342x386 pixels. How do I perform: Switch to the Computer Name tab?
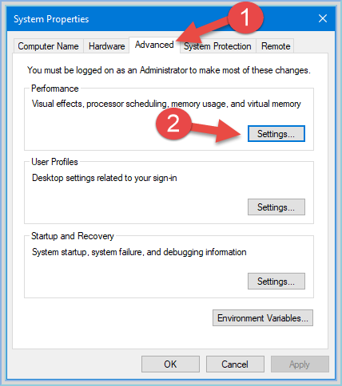[x=48, y=46]
